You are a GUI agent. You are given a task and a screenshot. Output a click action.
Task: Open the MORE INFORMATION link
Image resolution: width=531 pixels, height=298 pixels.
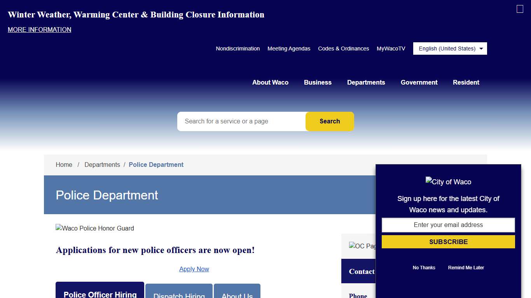40,29
